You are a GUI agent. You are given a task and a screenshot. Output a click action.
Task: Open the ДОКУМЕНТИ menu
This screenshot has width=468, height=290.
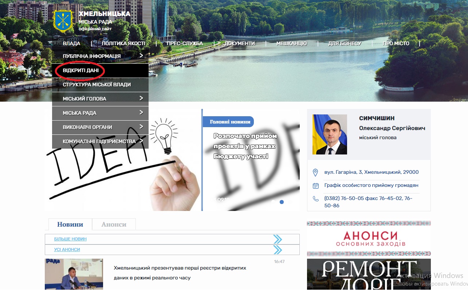click(x=240, y=43)
